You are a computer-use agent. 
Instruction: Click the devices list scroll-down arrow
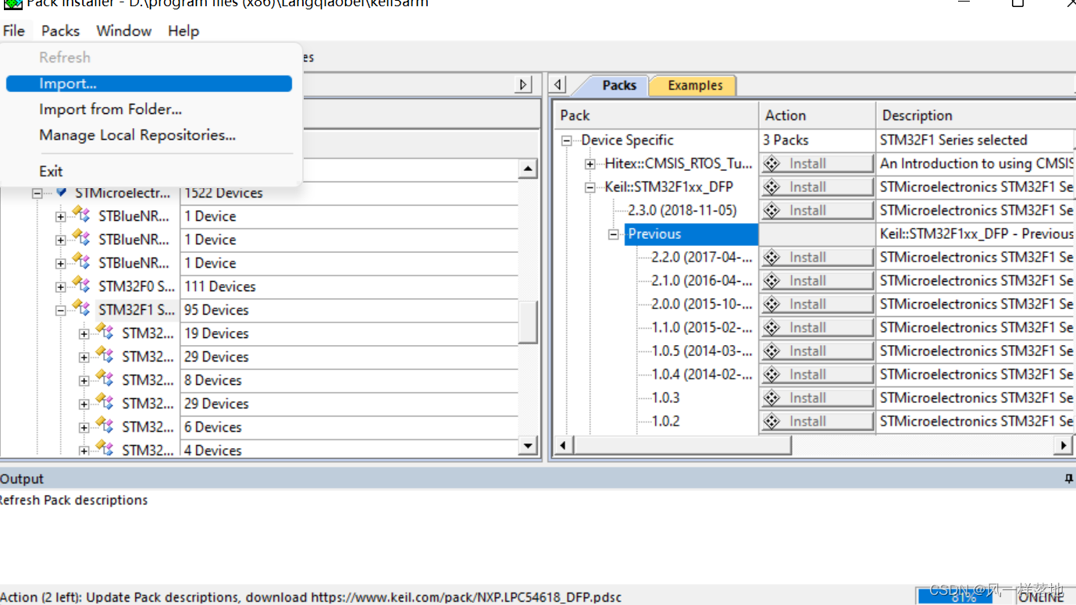coord(528,447)
